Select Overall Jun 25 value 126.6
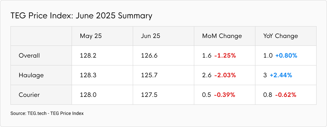Image resolution: width=327 pixels, height=127 pixels. click(x=149, y=56)
